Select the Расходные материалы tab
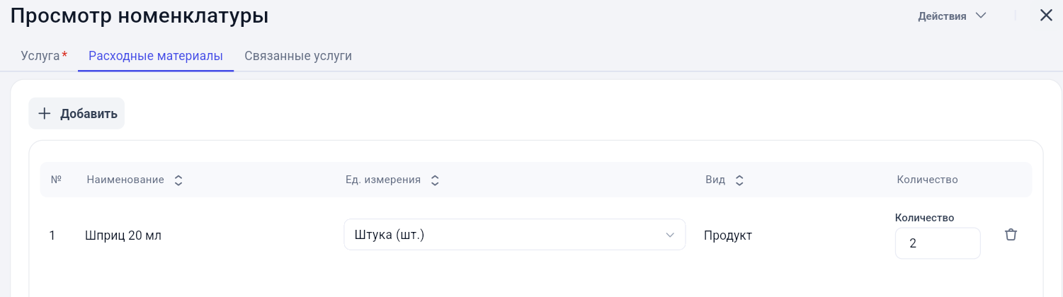This screenshot has width=1063, height=297. (156, 56)
